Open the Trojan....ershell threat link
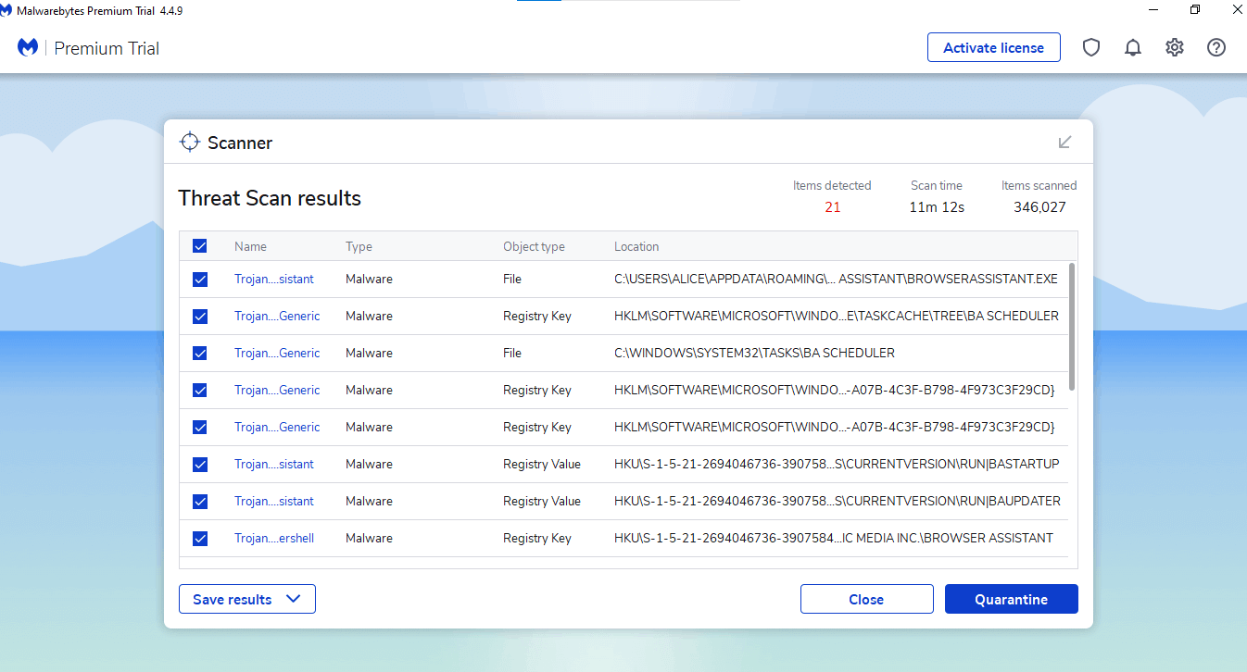Image resolution: width=1247 pixels, height=672 pixels. (274, 538)
